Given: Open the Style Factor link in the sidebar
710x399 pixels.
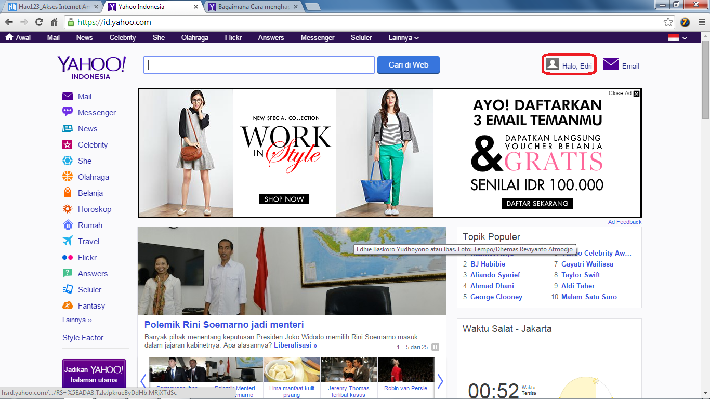Looking at the screenshot, I should click(83, 337).
